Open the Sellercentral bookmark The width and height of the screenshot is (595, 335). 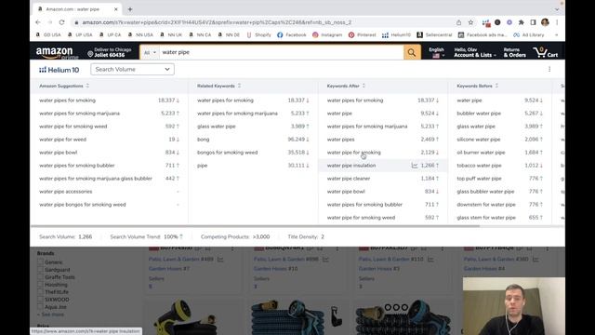(434, 35)
